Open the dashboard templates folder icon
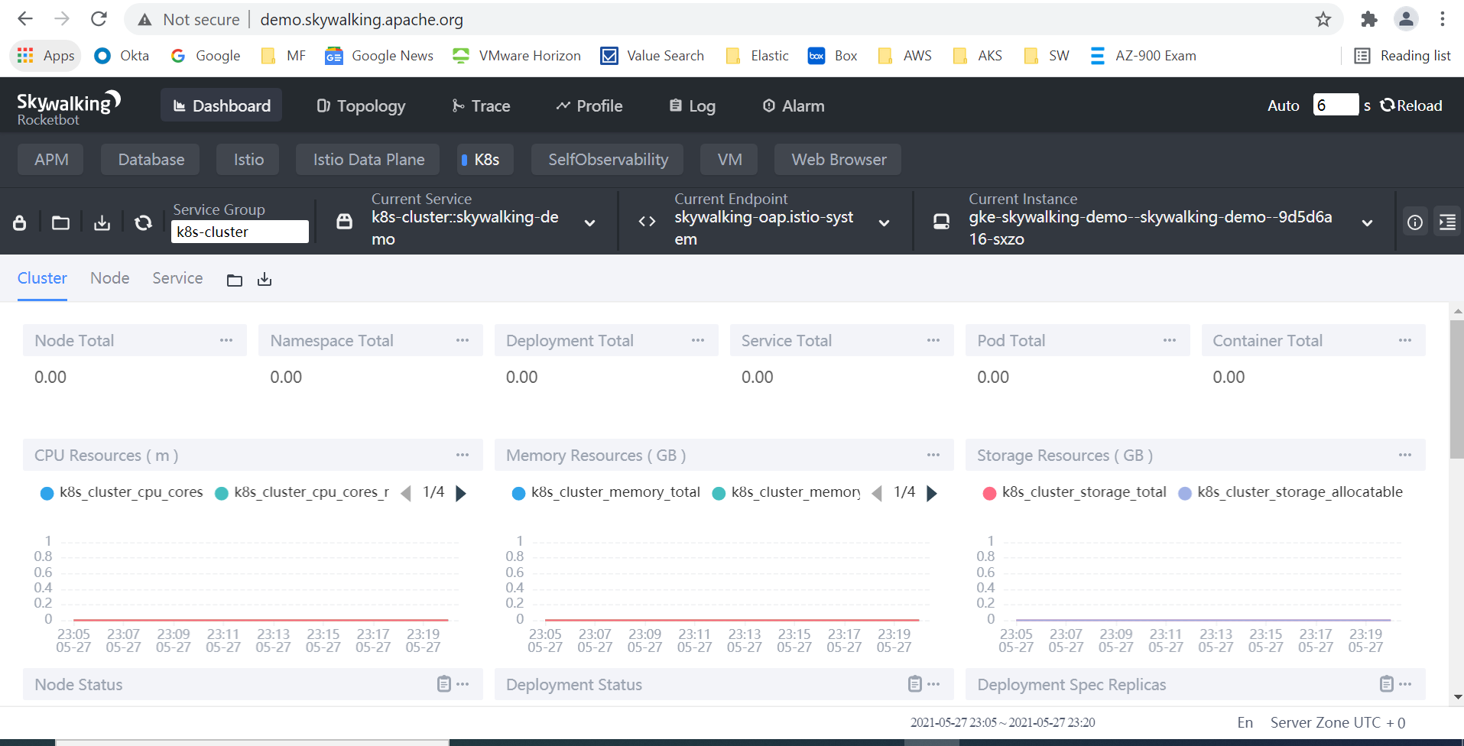Image resolution: width=1464 pixels, height=746 pixels. (x=60, y=222)
